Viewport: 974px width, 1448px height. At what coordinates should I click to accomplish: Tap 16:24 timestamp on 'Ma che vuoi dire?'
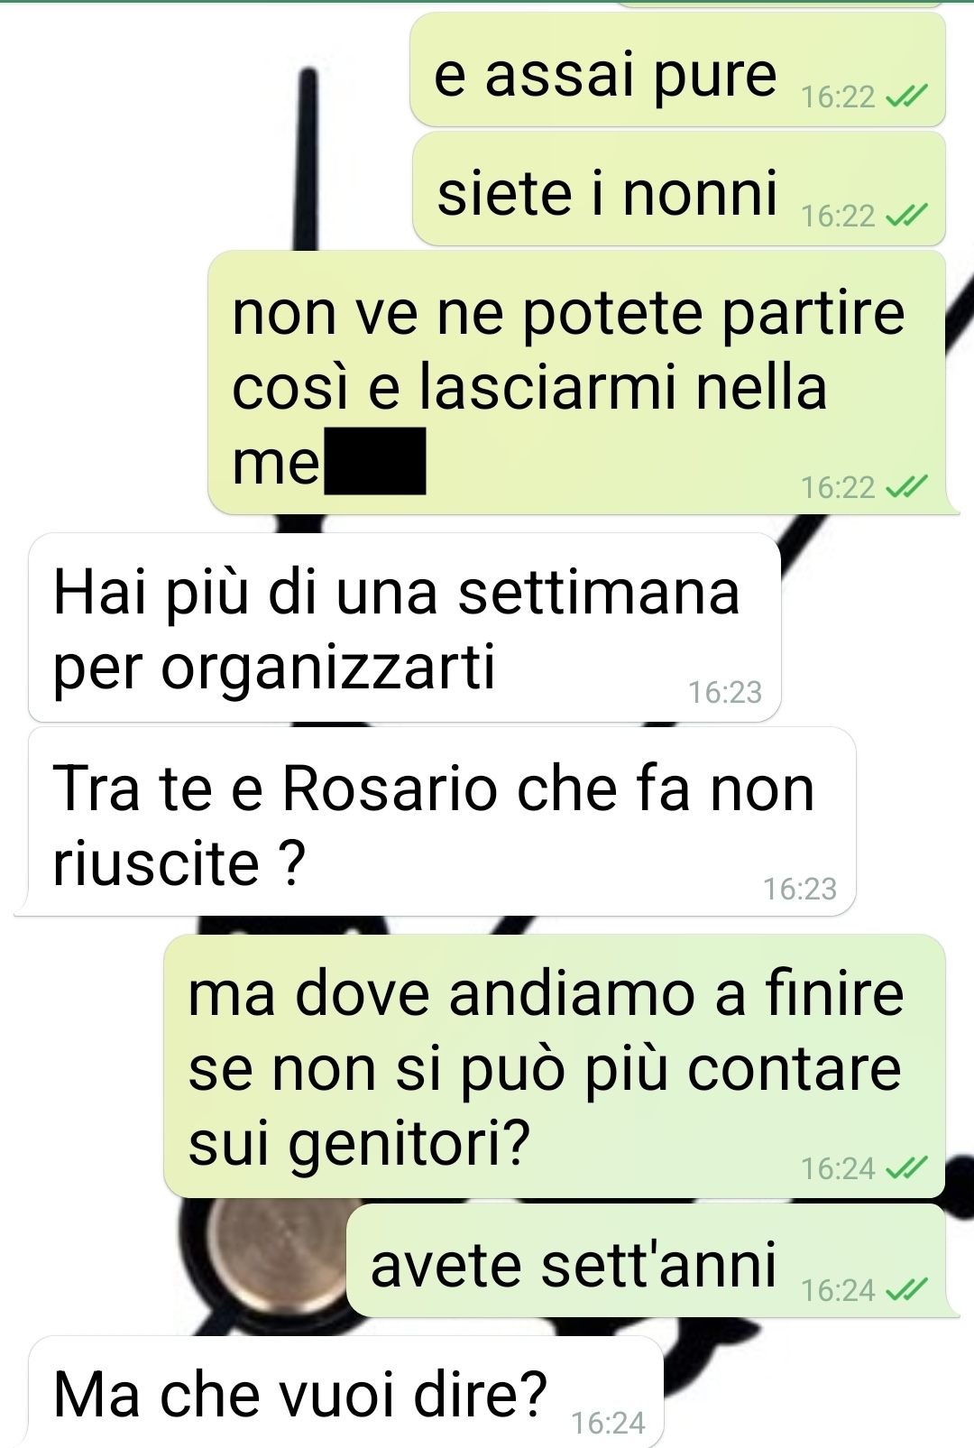[x=608, y=1424]
